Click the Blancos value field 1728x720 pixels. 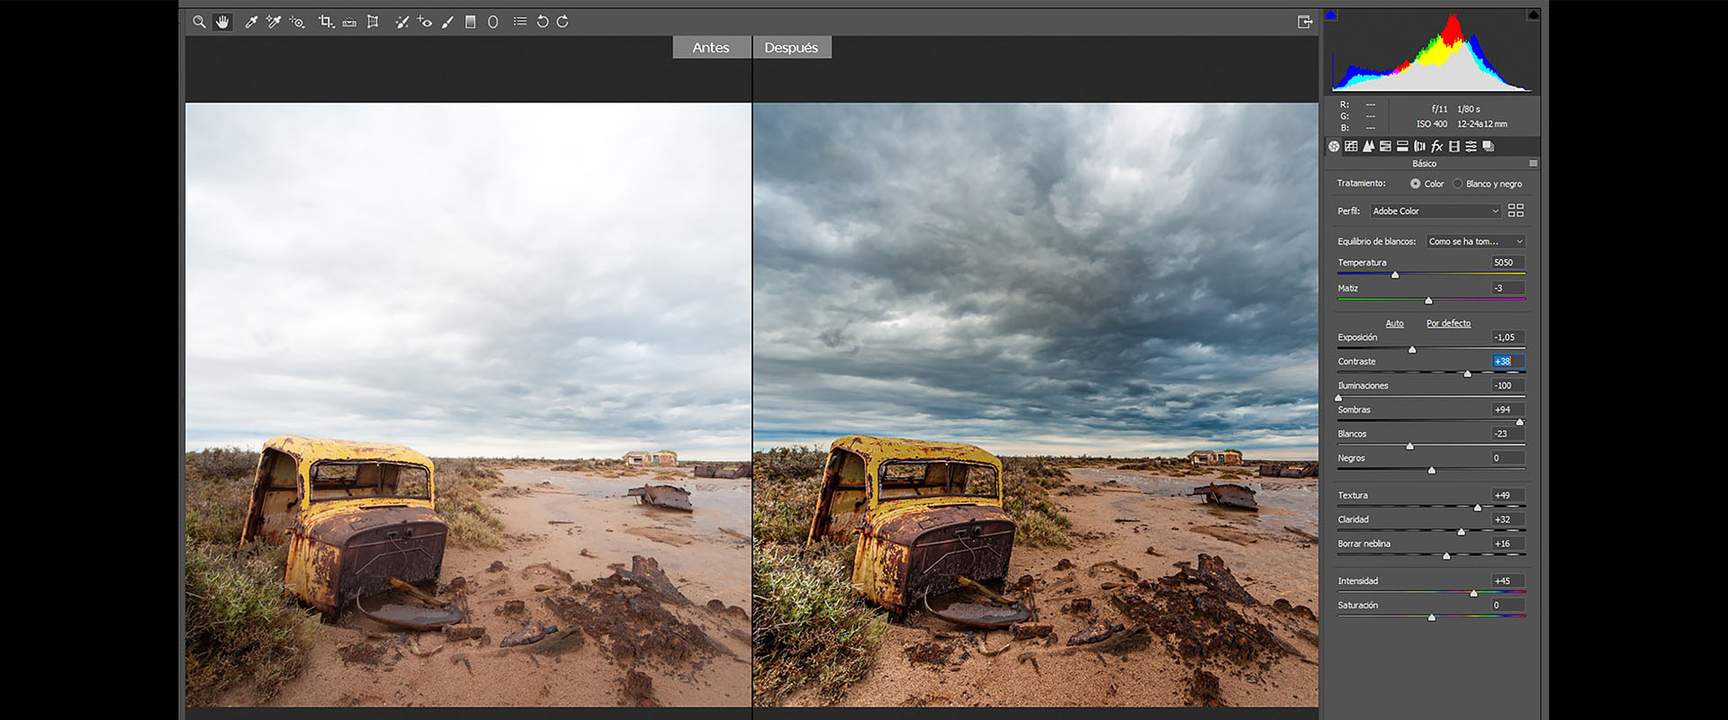[x=1507, y=434]
